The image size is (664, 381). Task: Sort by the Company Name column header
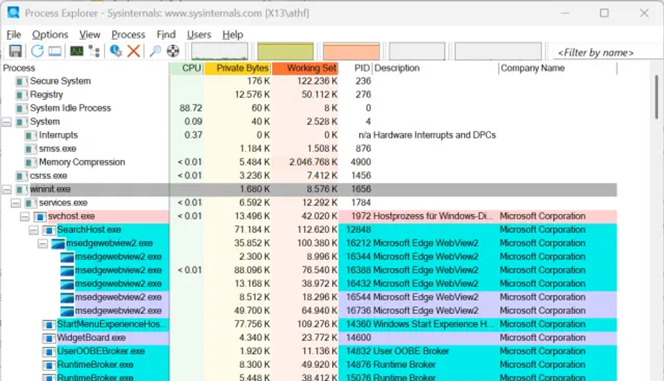(x=558, y=68)
